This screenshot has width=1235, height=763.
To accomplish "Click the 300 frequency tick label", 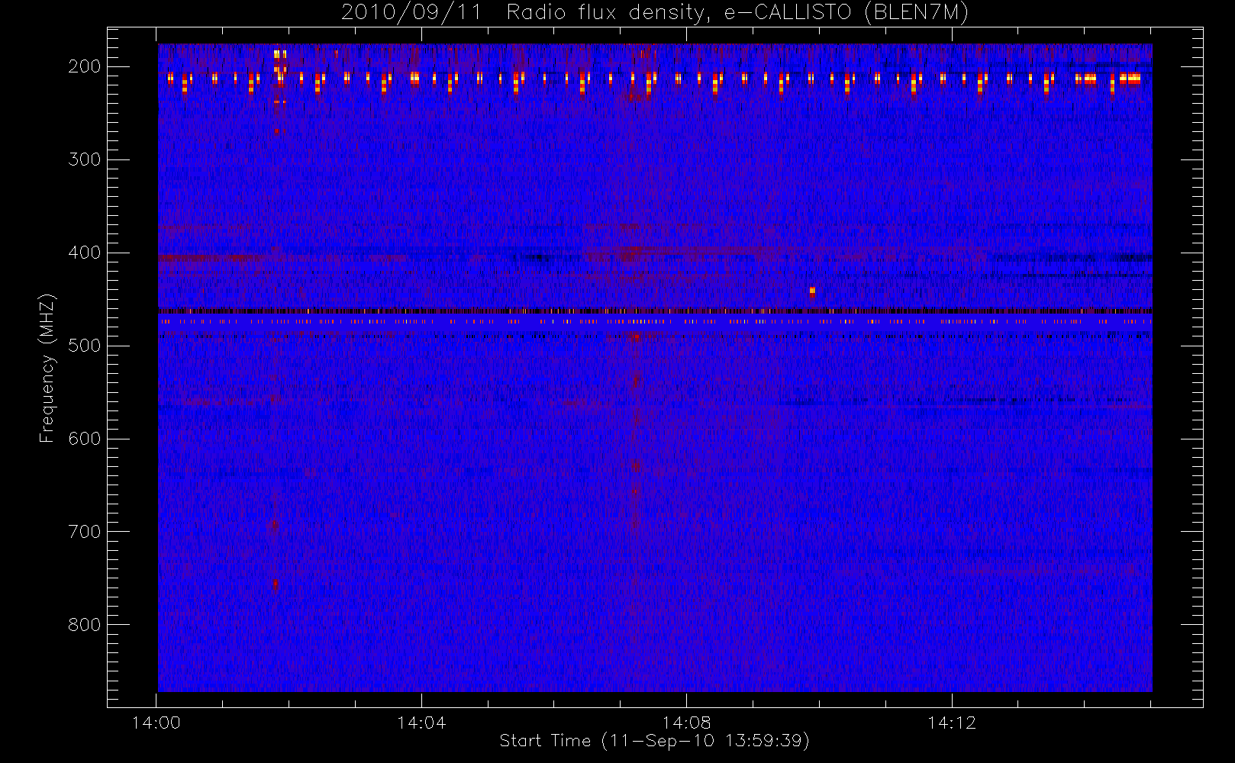I will click(x=84, y=159).
